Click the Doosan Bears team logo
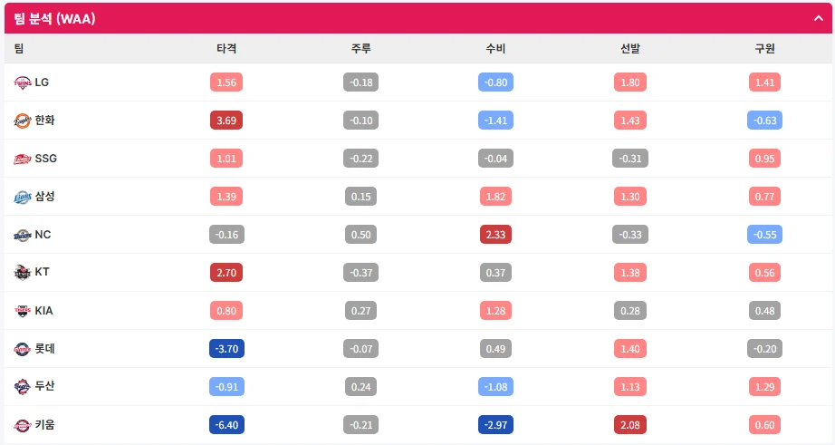 pyautogui.click(x=23, y=386)
